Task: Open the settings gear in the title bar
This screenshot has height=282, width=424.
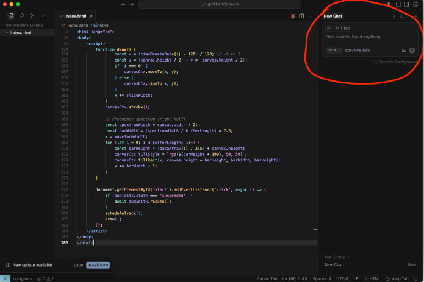Action: coord(415,4)
